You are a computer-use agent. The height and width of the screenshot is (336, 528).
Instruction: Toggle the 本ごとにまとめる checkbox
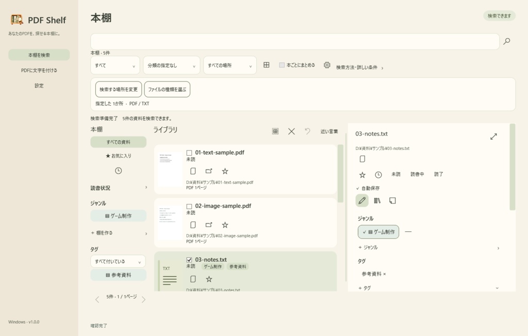(282, 65)
